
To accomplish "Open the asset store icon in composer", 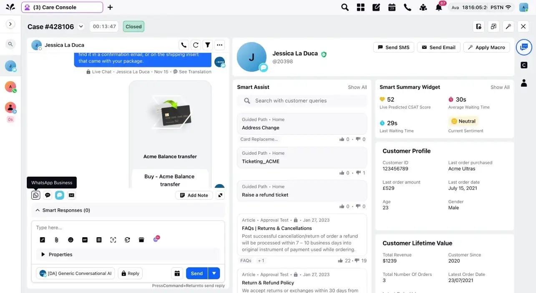I will 141,240.
